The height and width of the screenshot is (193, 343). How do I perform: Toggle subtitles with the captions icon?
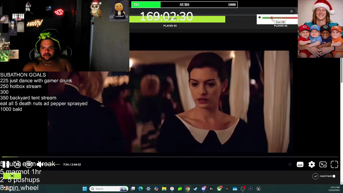[300, 165]
